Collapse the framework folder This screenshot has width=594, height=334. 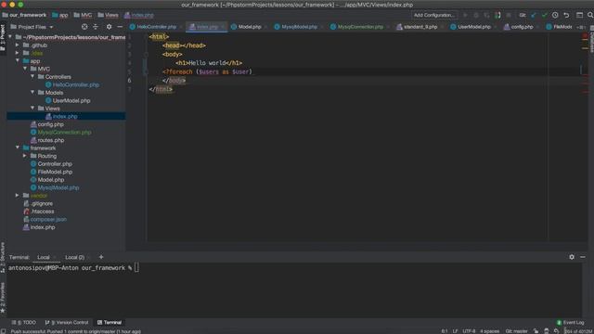18,148
